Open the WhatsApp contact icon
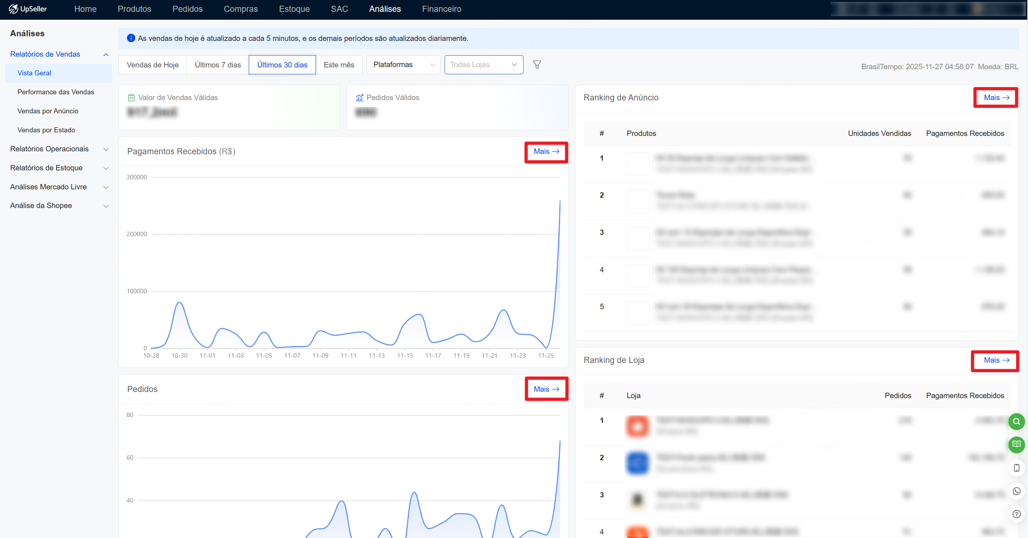Viewport: 1028px width, 538px height. (x=1016, y=491)
